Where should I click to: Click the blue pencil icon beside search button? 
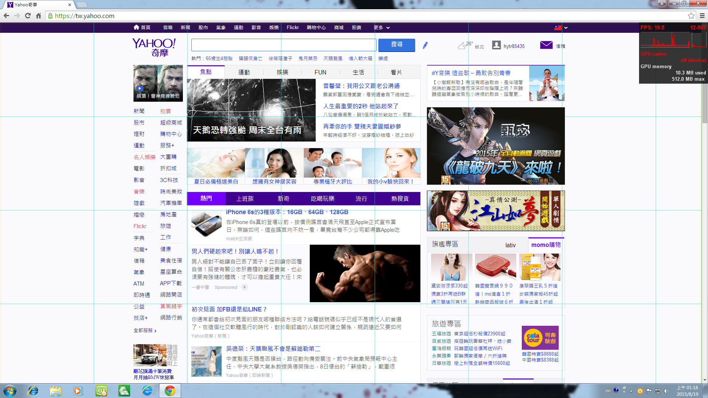click(x=425, y=45)
